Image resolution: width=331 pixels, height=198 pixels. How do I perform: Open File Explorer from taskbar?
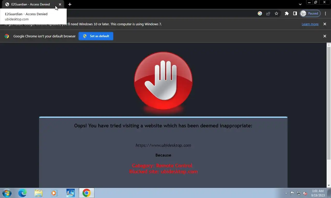39,193
